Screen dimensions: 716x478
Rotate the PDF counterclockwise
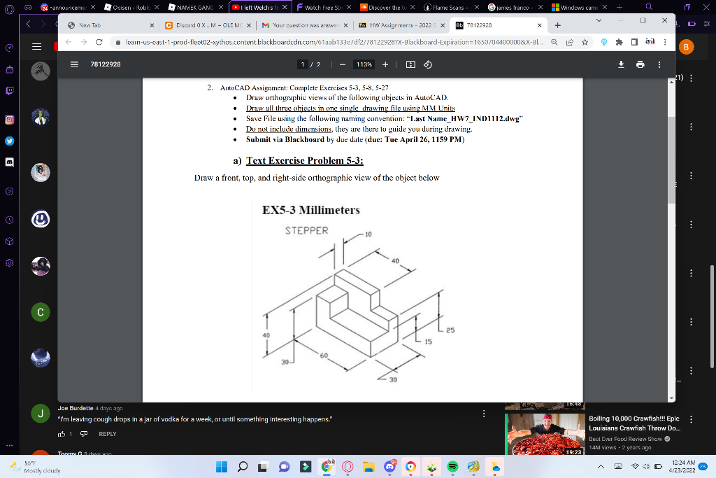(428, 64)
